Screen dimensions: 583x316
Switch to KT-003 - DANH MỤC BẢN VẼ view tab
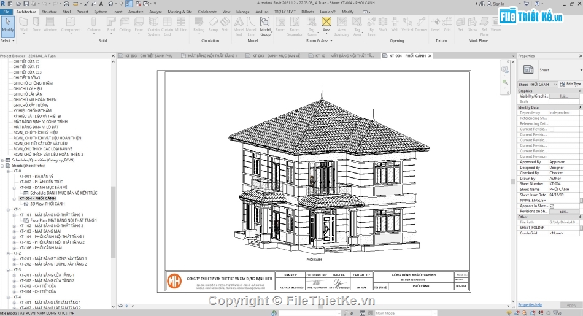(x=276, y=56)
